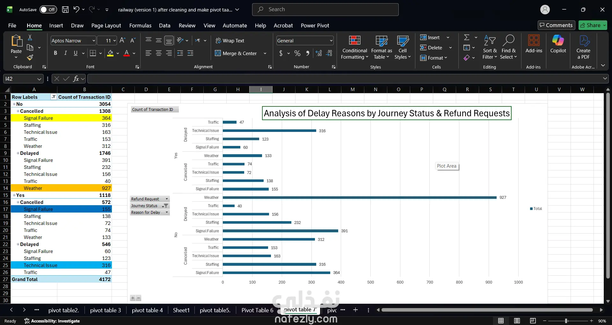The height and width of the screenshot is (325, 612).
Task: Open the font name dropdown Aptos Narrow
Action: coord(94,40)
